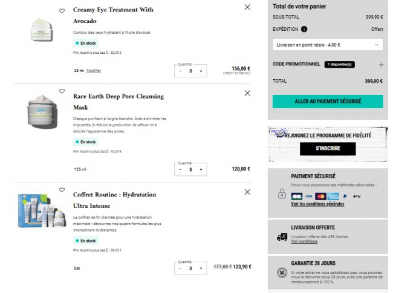This screenshot has height=292, width=393.
Task: Open Voir les conditions générales link
Action: point(317,204)
